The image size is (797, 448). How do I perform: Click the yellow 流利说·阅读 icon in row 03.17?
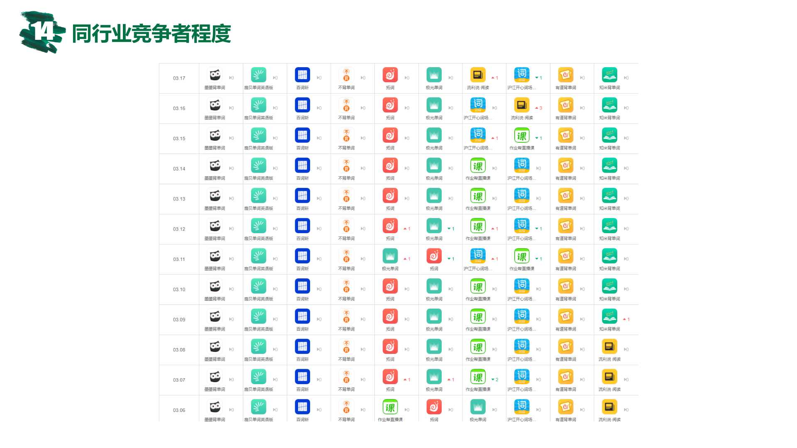478,75
